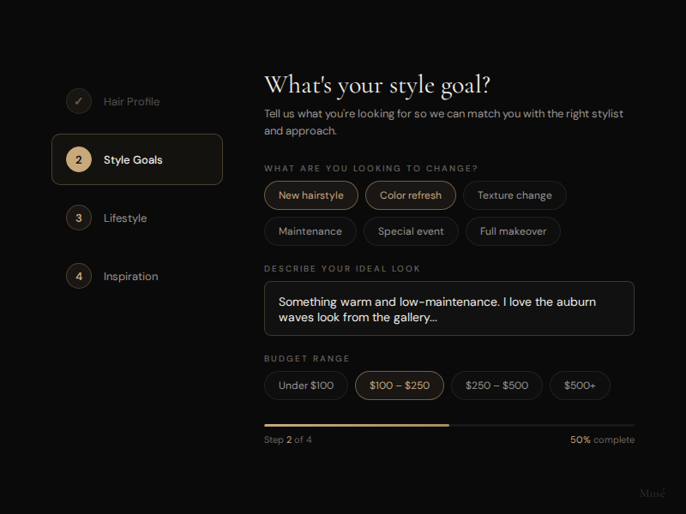Jump to the Lifestyle step
This screenshot has height=514, width=686.
[x=137, y=218]
